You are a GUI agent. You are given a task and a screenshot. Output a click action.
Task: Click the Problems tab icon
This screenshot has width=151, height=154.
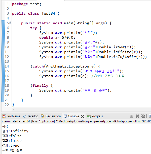[4, 116]
